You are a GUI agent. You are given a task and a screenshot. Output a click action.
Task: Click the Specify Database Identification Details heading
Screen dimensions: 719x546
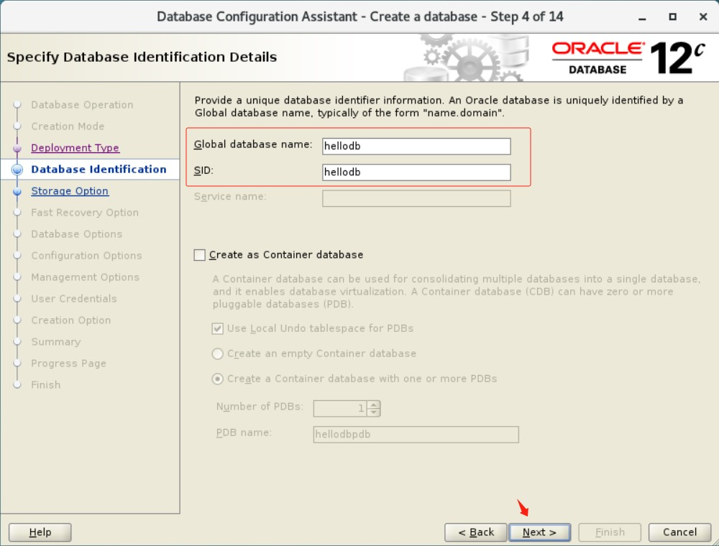click(142, 57)
